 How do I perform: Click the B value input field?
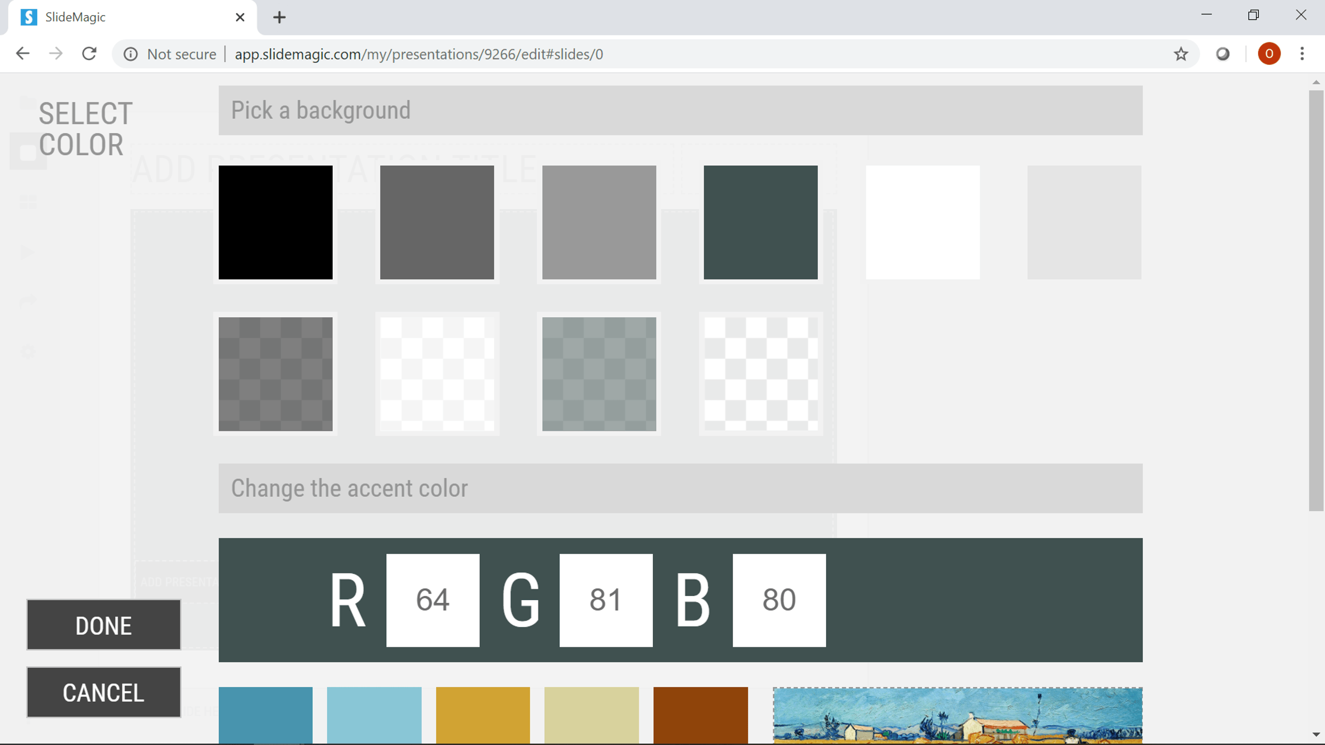point(778,600)
